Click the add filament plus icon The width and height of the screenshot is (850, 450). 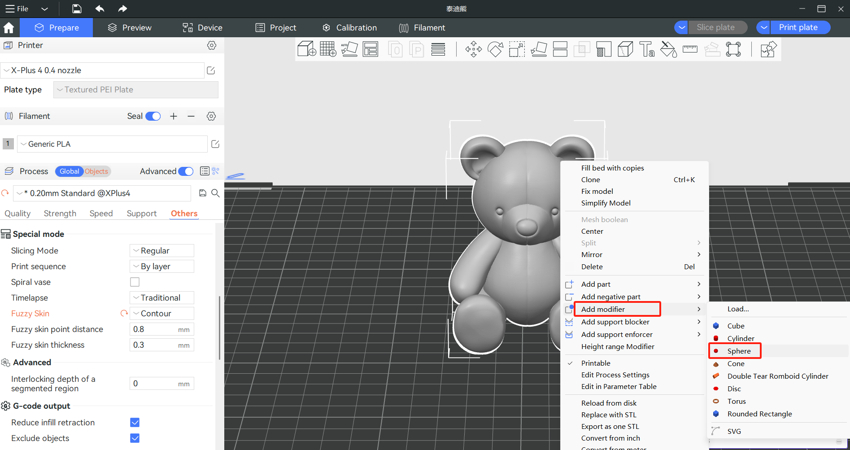[174, 116]
